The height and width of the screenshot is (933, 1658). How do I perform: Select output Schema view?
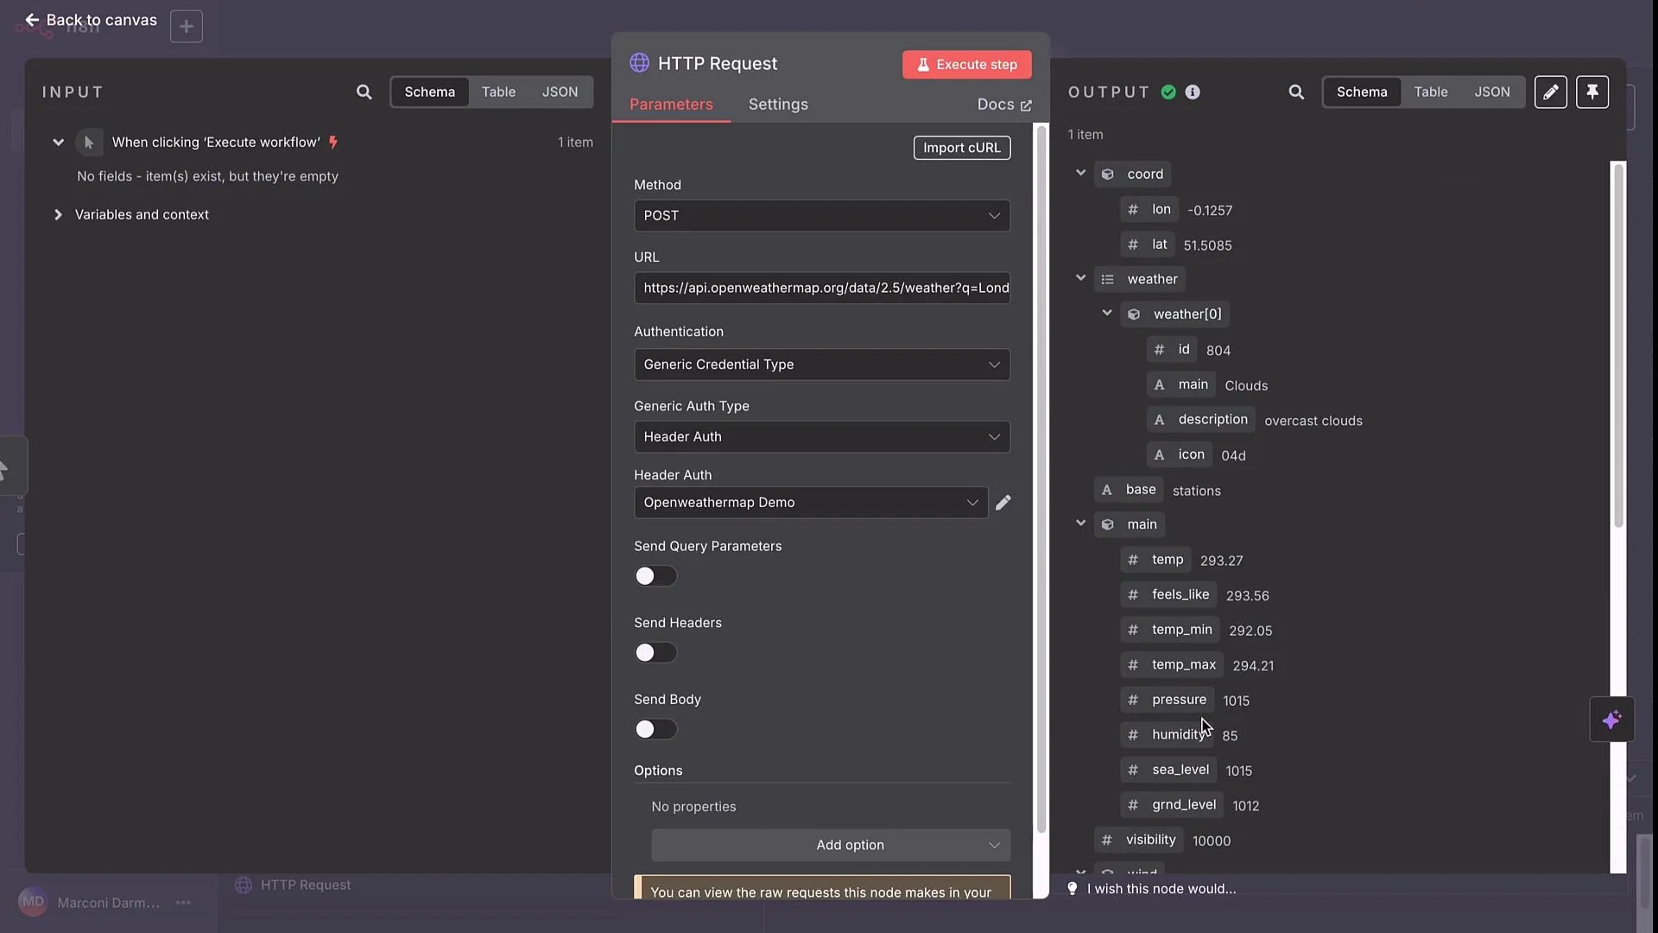point(1362,92)
